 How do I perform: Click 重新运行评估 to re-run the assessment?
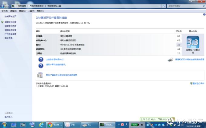tap(198, 83)
